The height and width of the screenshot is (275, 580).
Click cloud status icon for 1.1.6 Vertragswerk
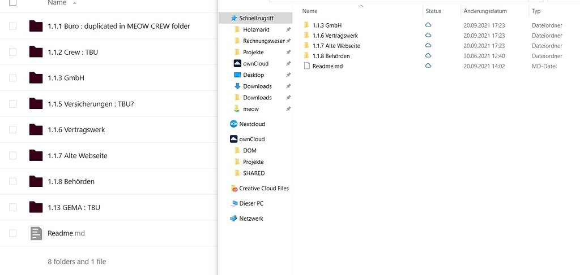(x=428, y=35)
